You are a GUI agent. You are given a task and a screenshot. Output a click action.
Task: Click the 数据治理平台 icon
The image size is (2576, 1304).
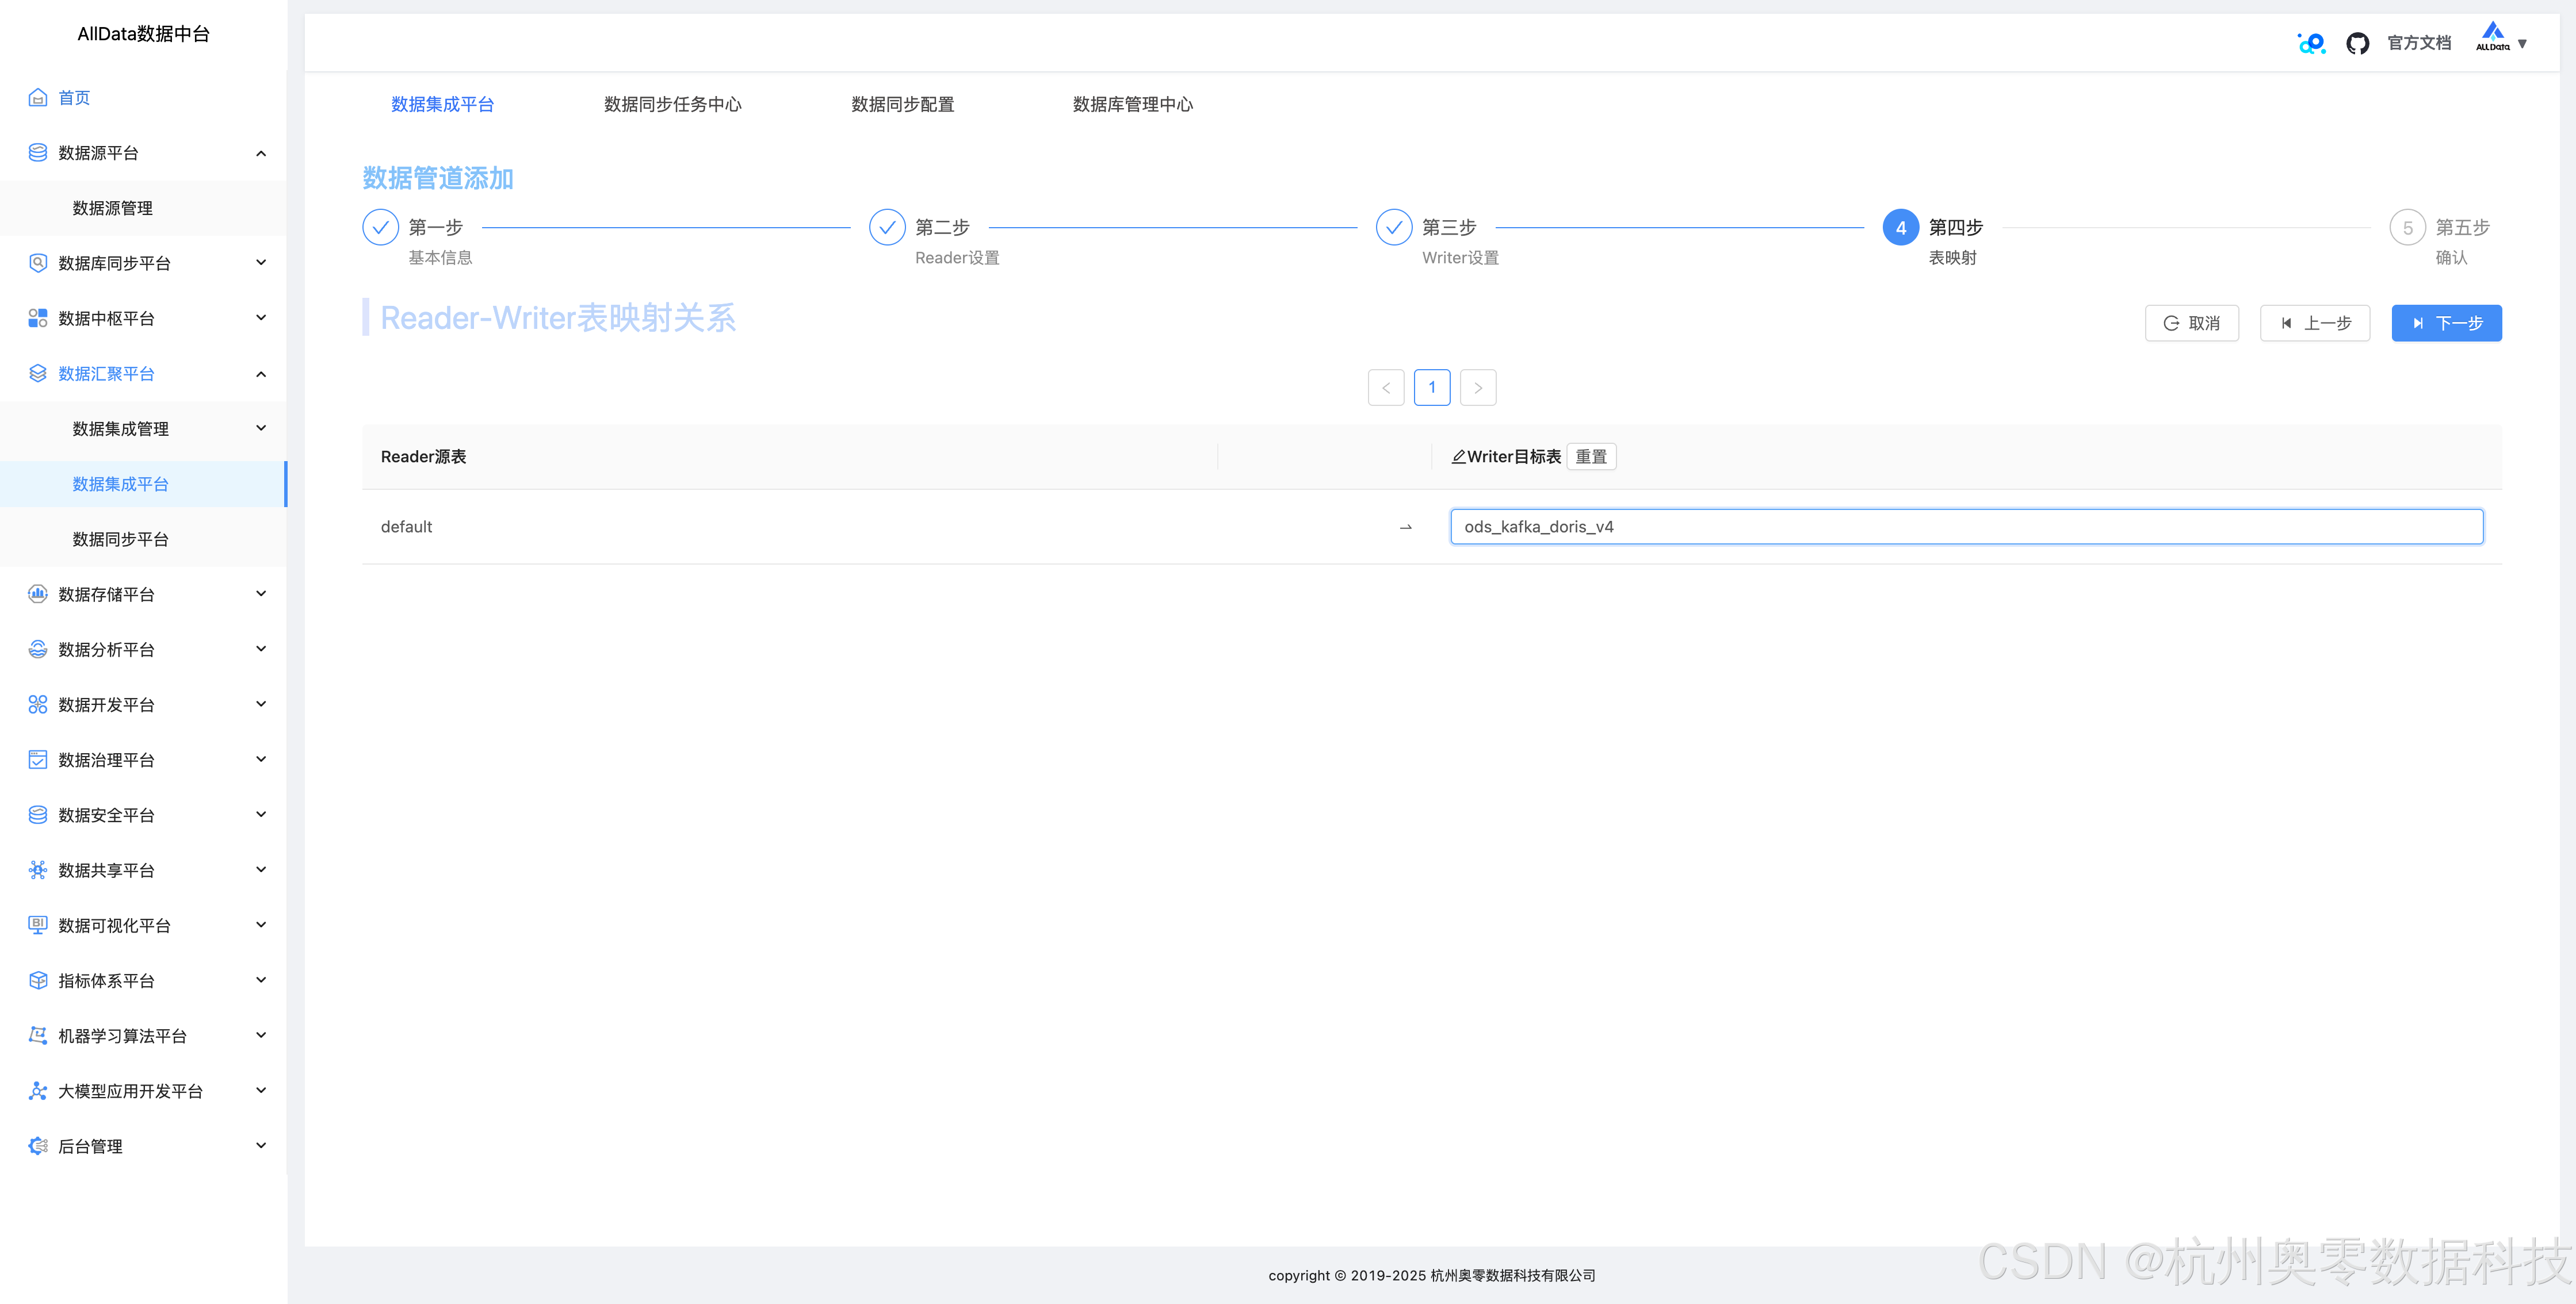tap(38, 760)
